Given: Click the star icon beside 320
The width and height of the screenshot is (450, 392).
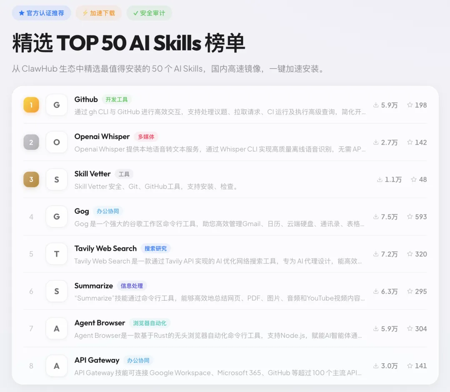Looking at the screenshot, I should [x=410, y=254].
